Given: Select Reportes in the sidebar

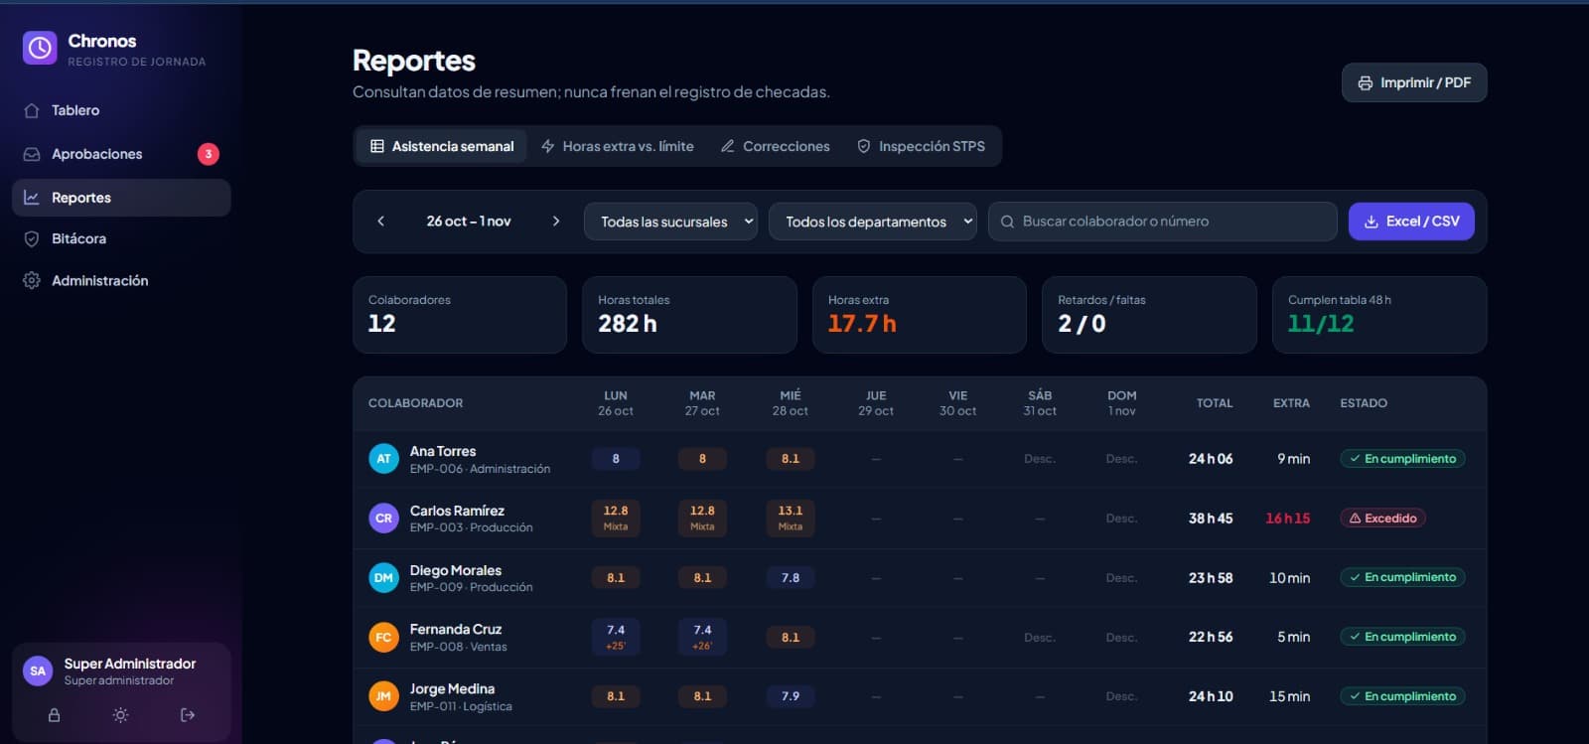Looking at the screenshot, I should click(121, 198).
